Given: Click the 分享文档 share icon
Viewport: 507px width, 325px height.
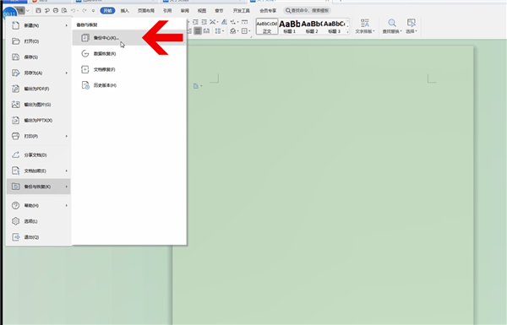Looking at the screenshot, I should click(x=15, y=154).
